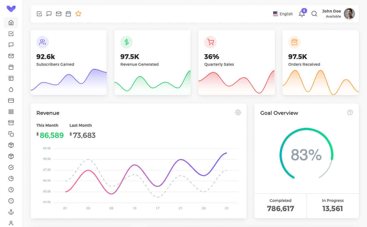
Task: Open John Doe user menu
Action: point(331,13)
